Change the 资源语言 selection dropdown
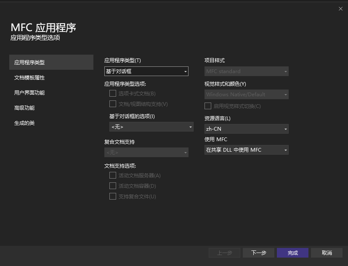Screen dimensions: 348x266 click(246, 129)
